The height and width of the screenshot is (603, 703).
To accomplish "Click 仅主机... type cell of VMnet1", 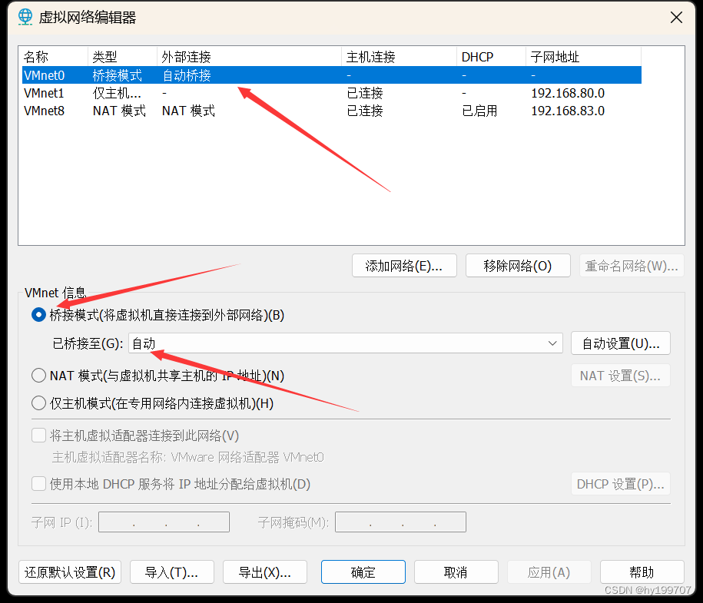I will click(117, 93).
